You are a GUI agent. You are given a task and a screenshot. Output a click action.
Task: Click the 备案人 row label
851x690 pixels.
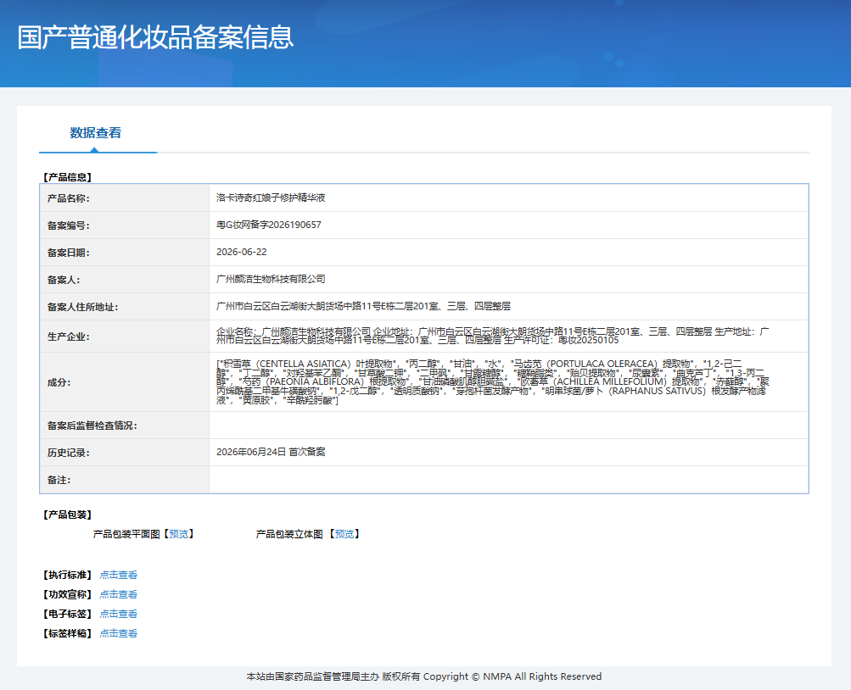(x=64, y=280)
